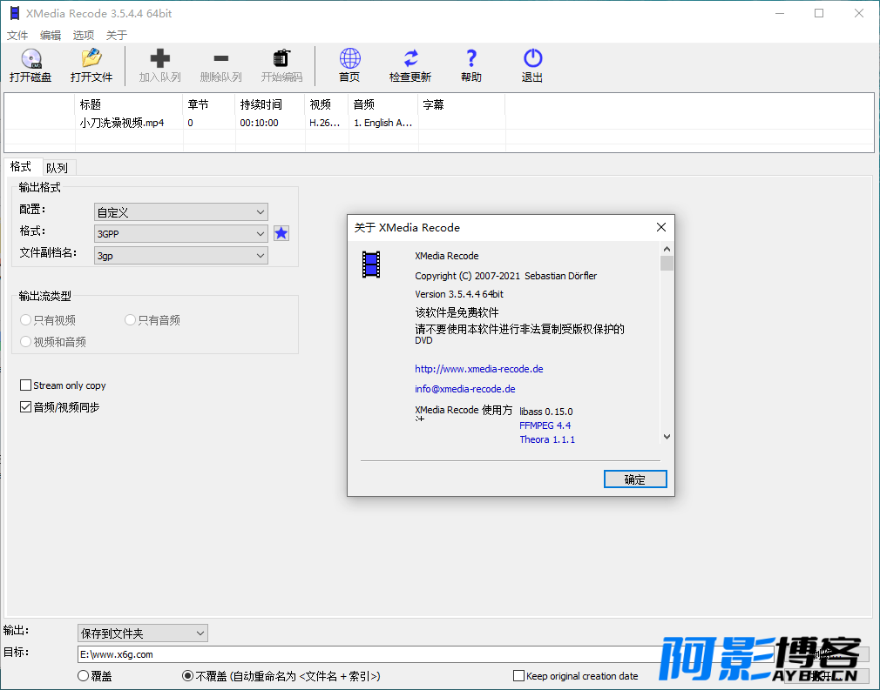The image size is (880, 690).
Task: Click the 'libass 0.15.0' text in About dialog
Action: click(x=546, y=412)
